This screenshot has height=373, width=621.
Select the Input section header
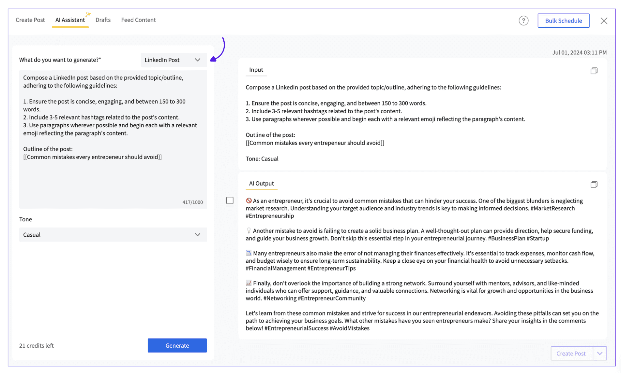point(256,70)
